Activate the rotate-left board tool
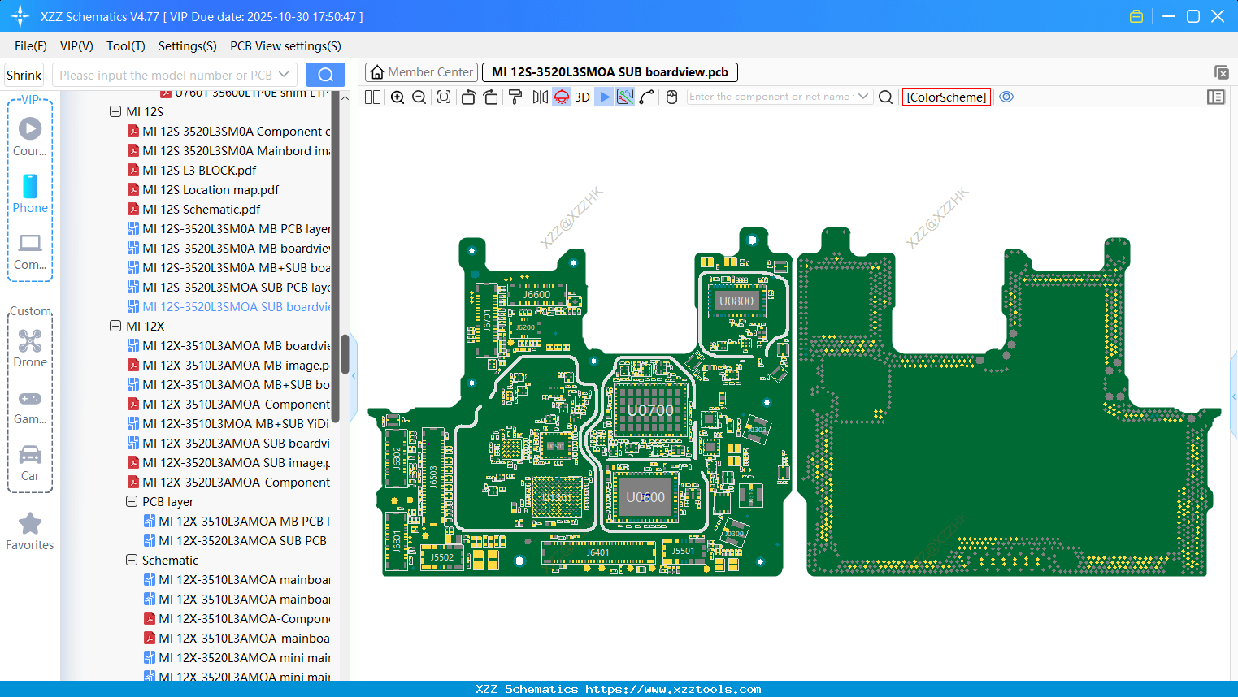This screenshot has height=697, width=1238. pyautogui.click(x=468, y=97)
